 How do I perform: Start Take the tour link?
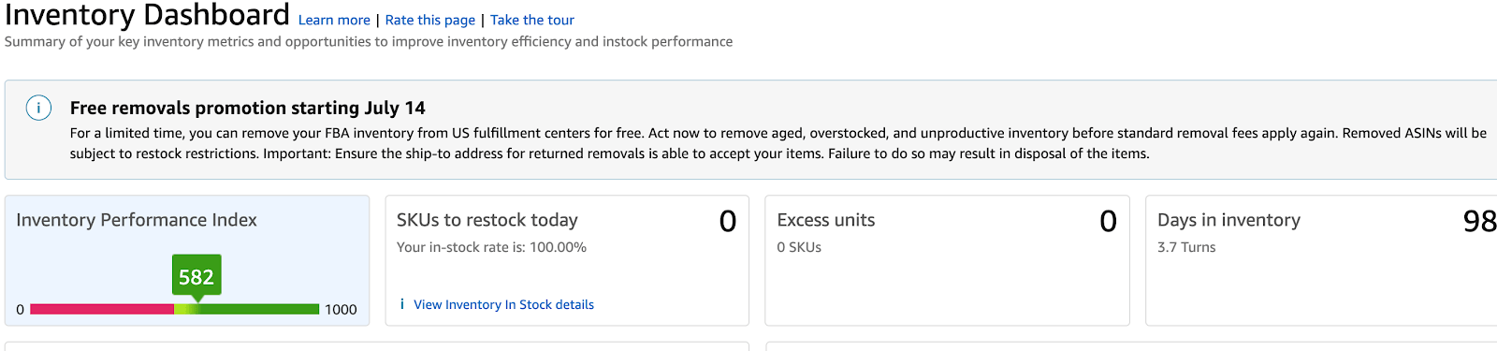[x=532, y=20]
